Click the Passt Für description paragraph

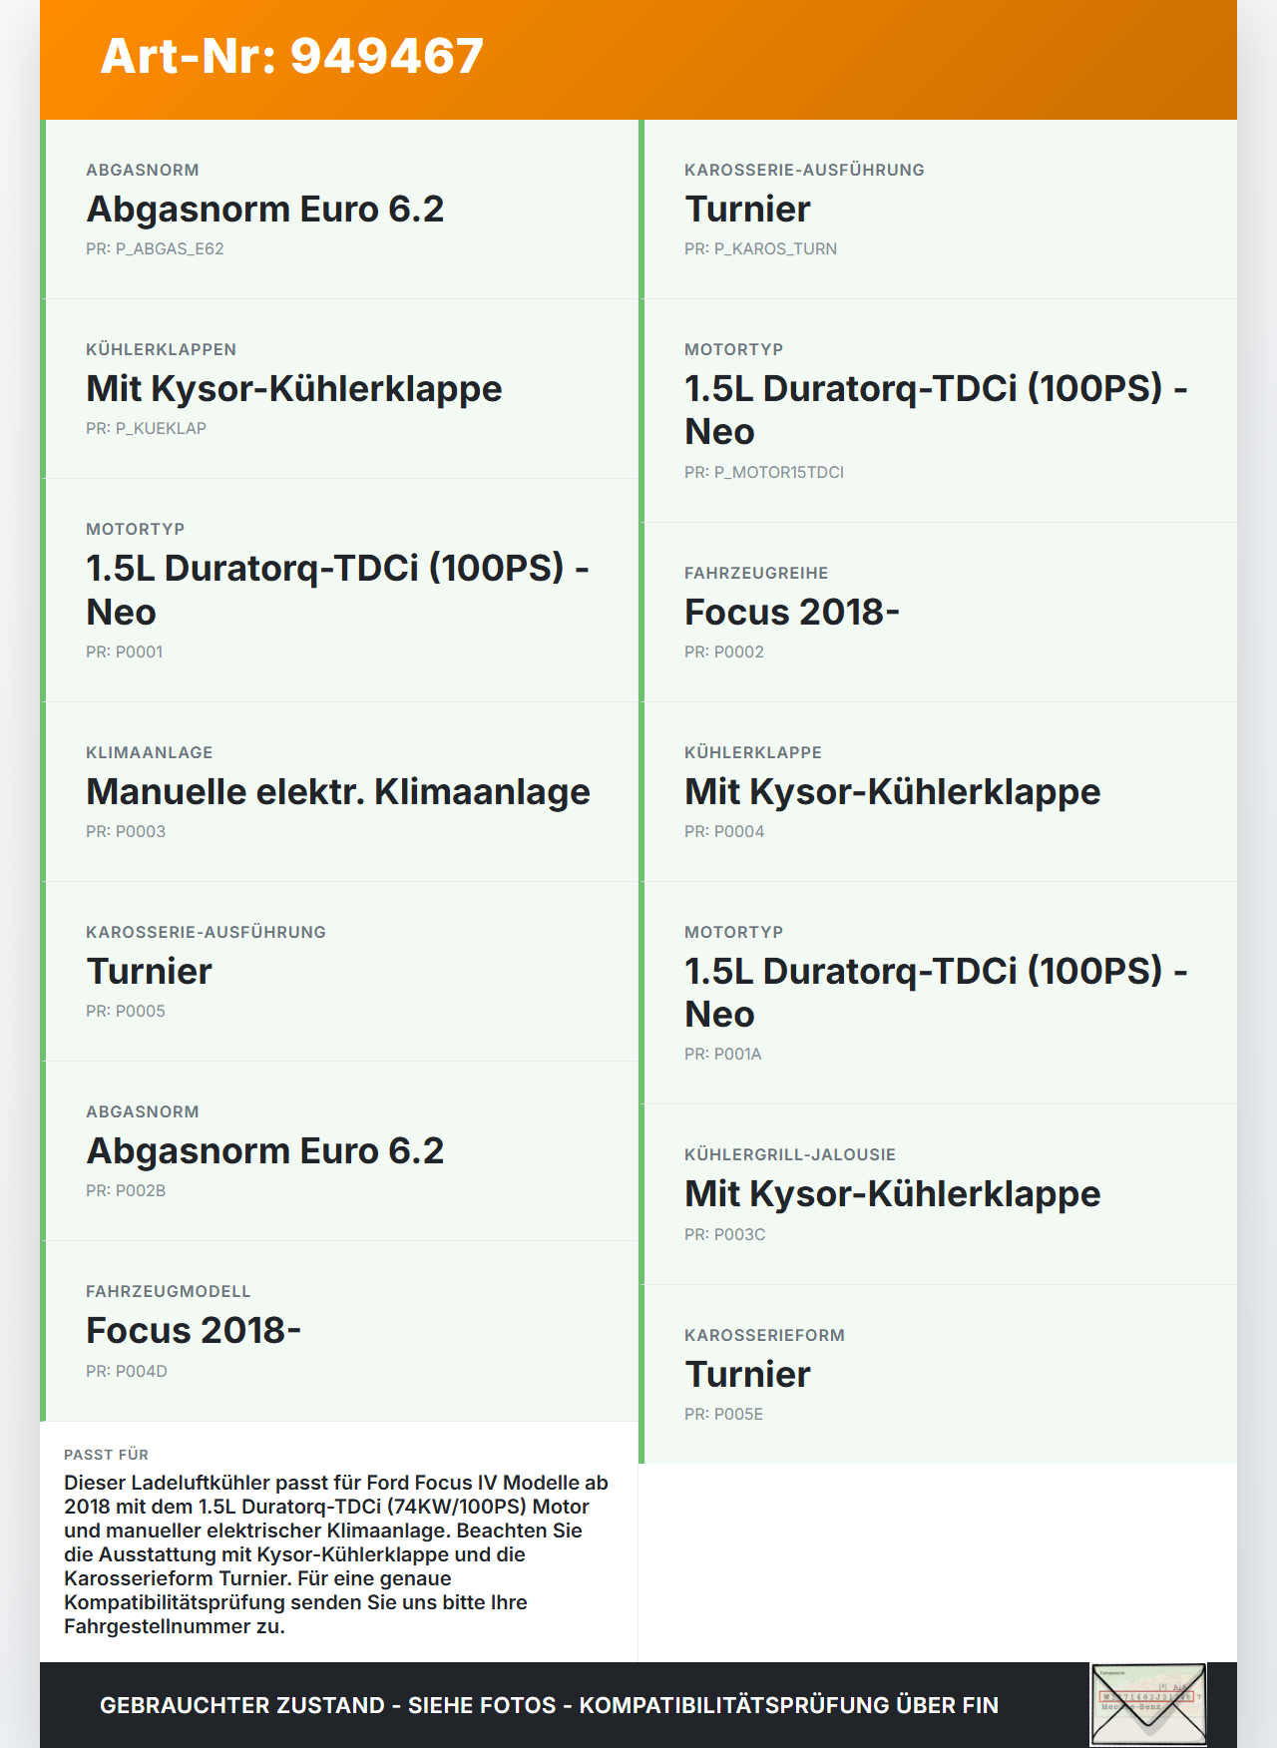point(337,1553)
